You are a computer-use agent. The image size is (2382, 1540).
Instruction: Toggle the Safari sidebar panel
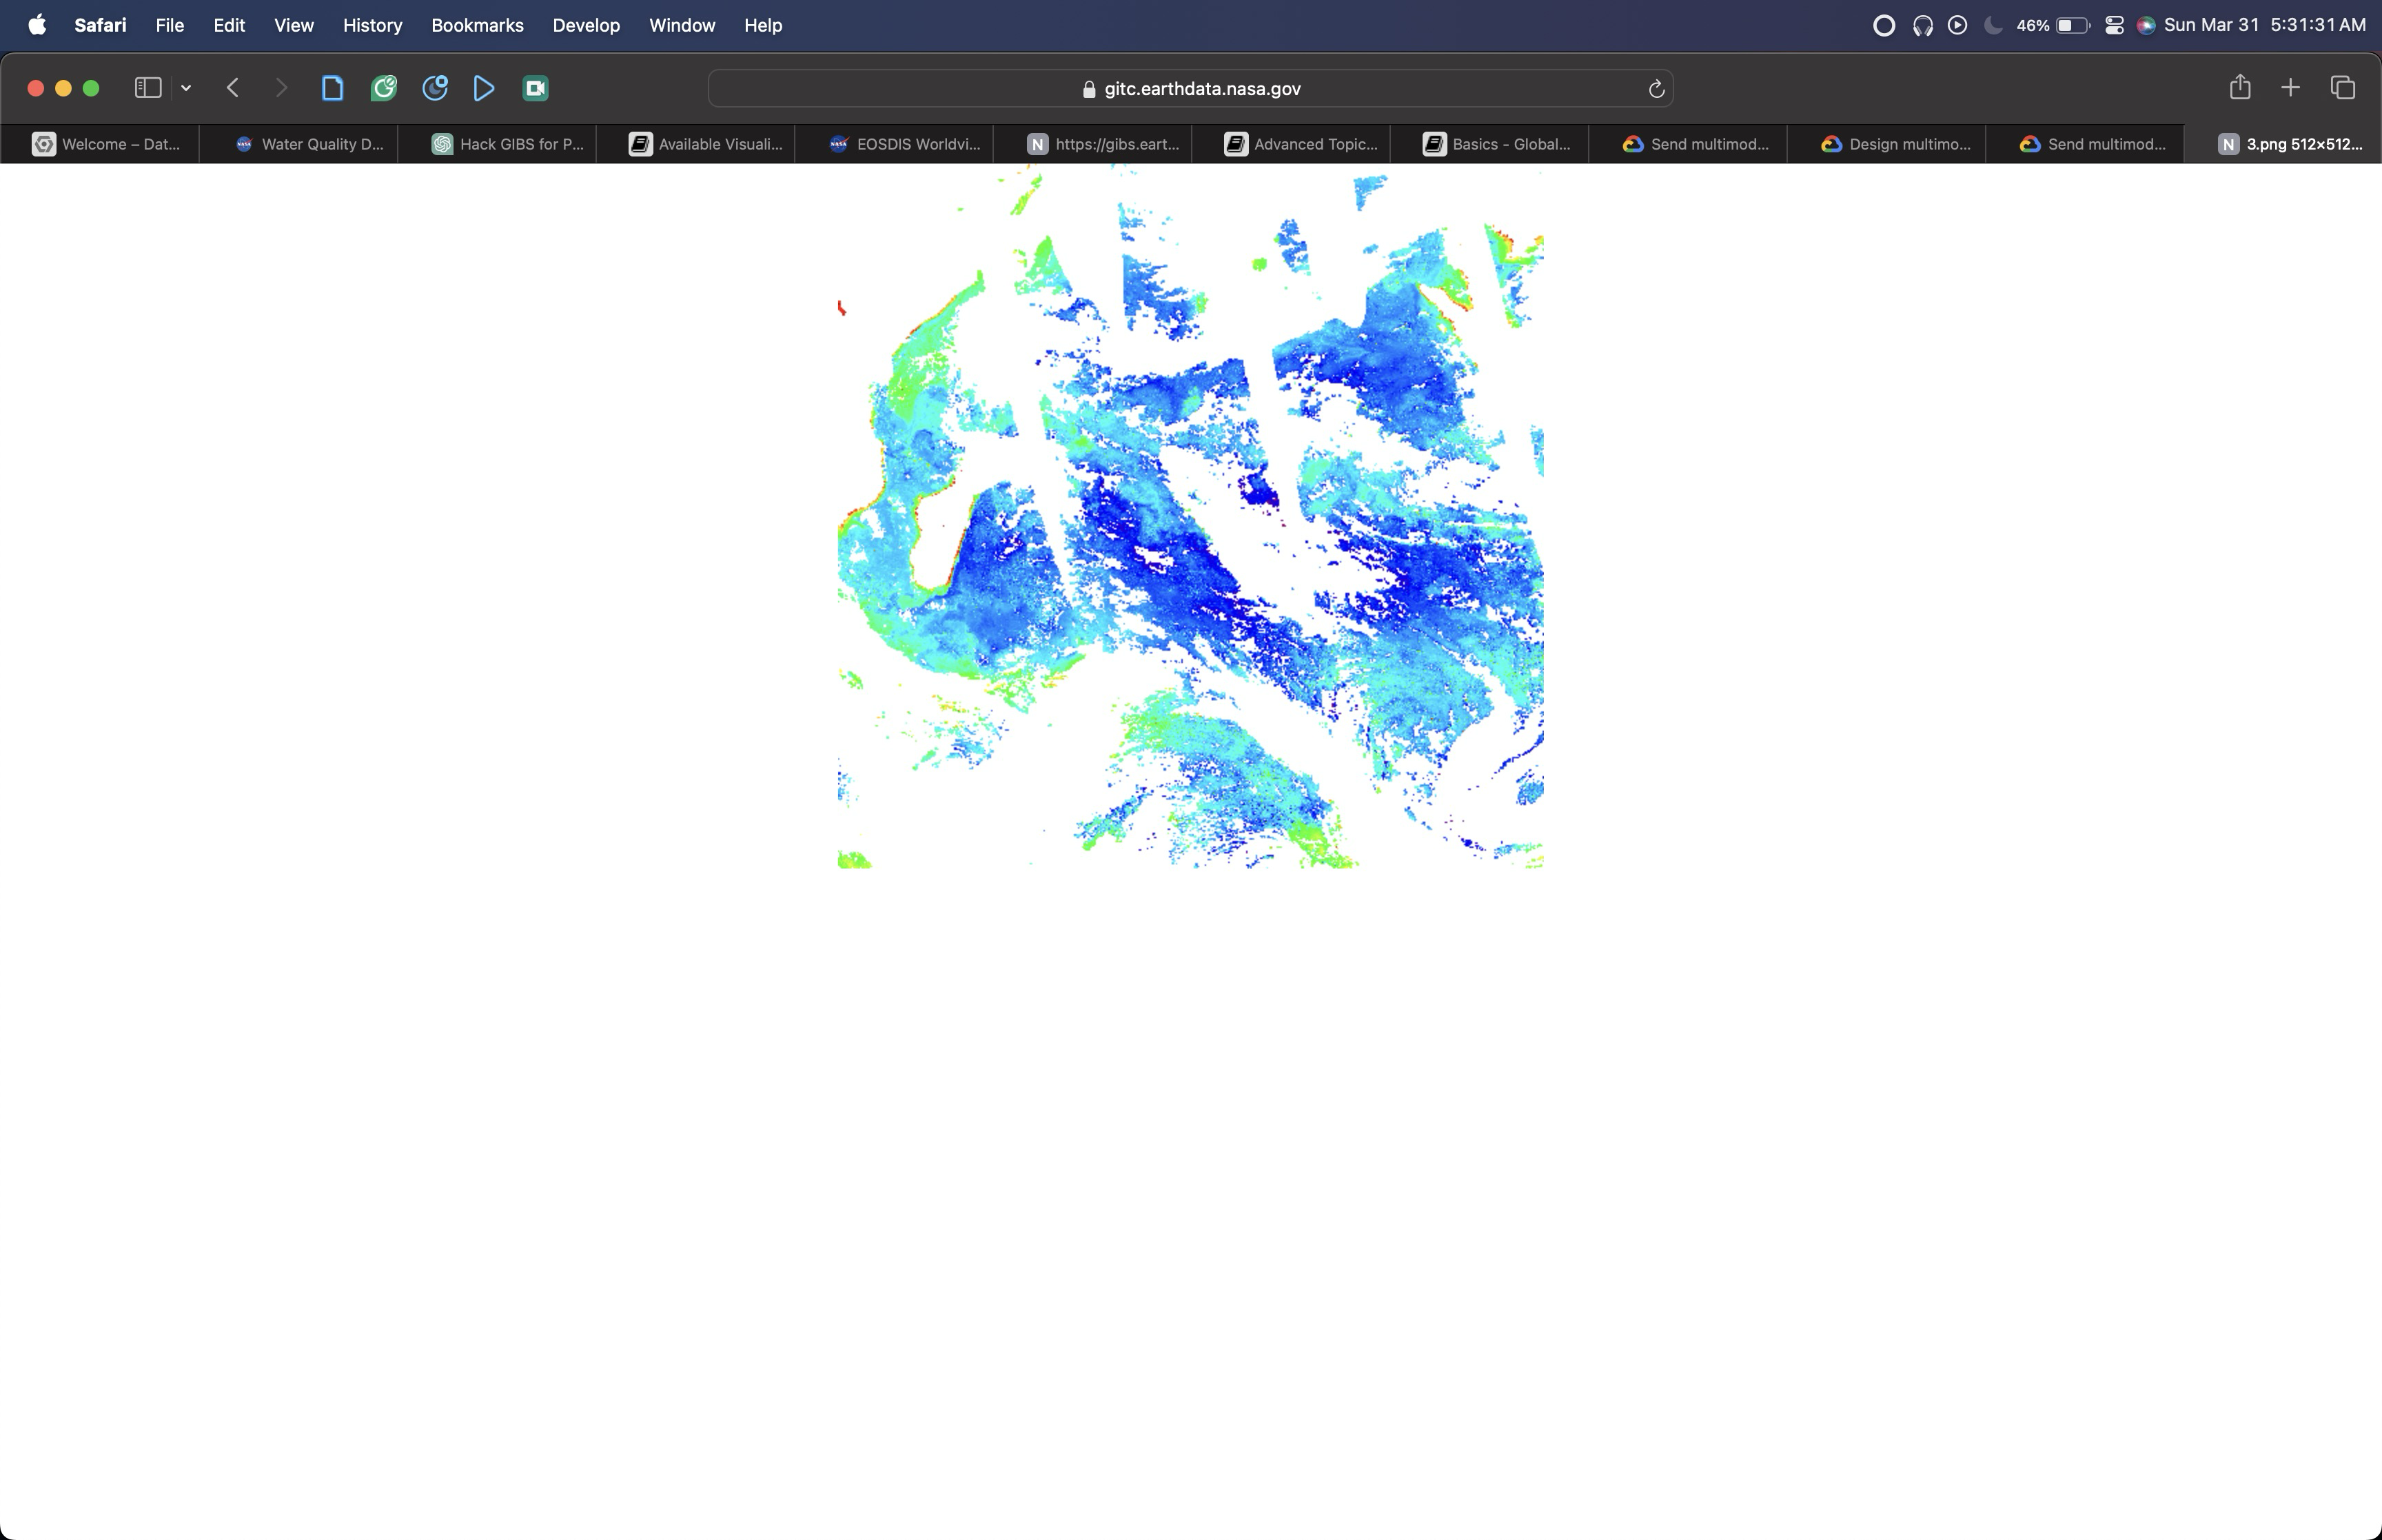[x=148, y=88]
